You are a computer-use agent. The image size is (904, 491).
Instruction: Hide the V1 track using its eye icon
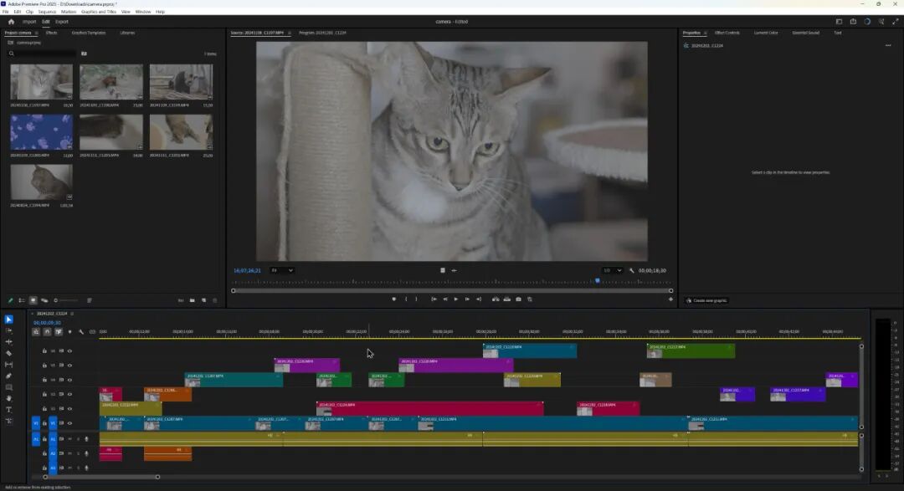69,423
